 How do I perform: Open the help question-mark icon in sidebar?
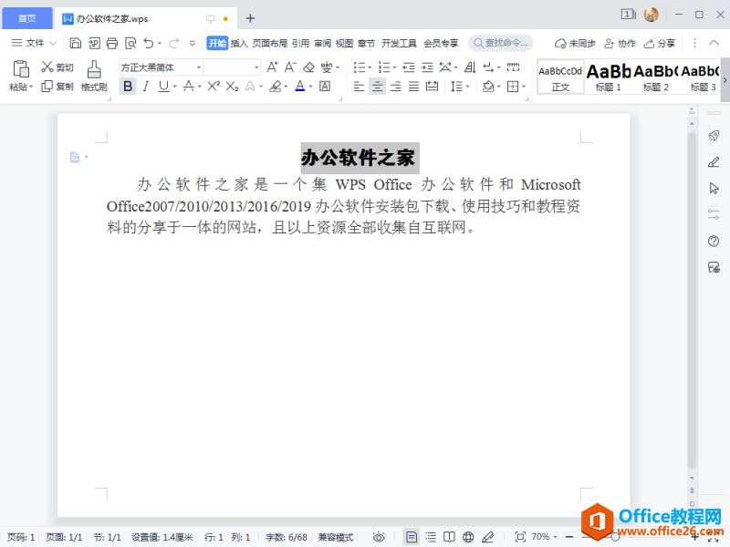pyautogui.click(x=714, y=241)
